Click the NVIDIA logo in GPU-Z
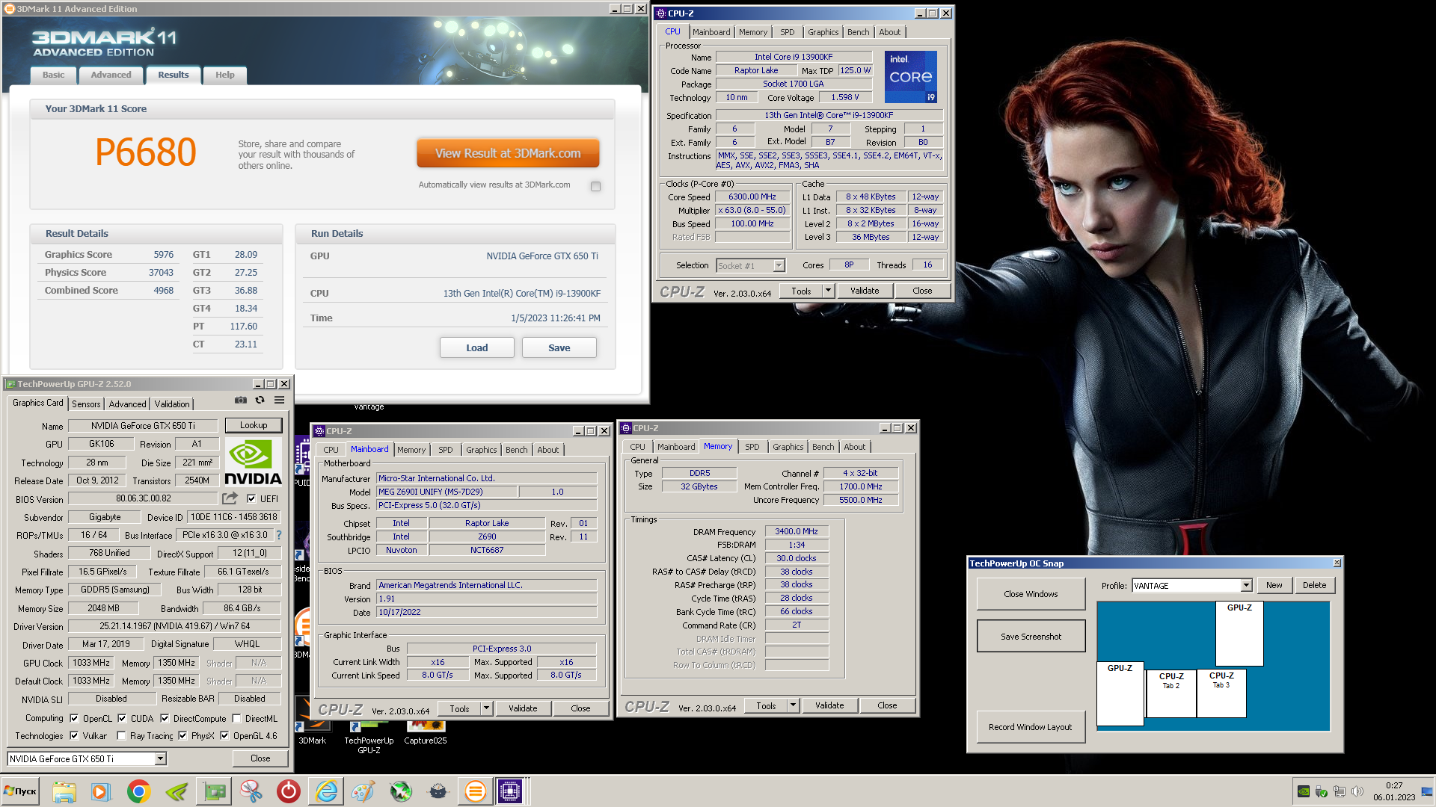This screenshot has height=807, width=1436. click(253, 463)
